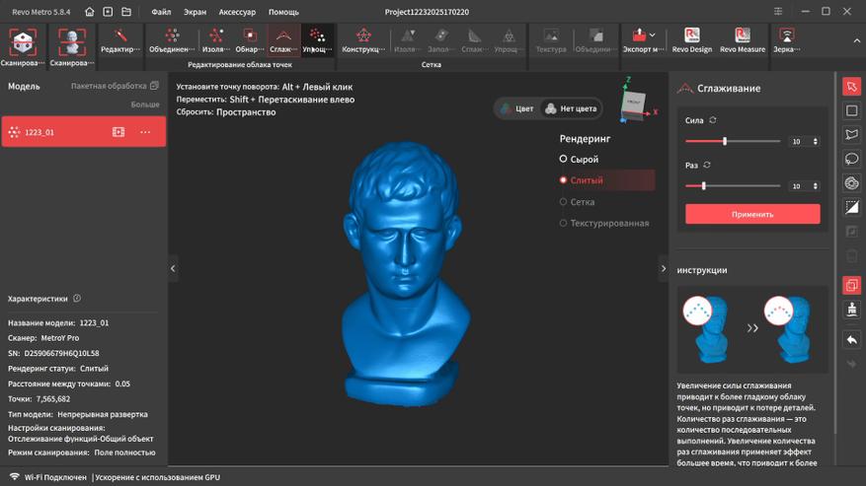Open the Помощь menu
Screen dimensions: 866x486
(x=283, y=12)
